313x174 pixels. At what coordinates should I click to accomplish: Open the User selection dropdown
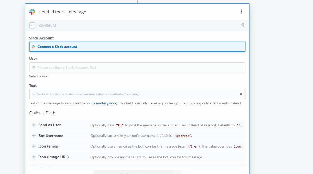click(x=137, y=67)
